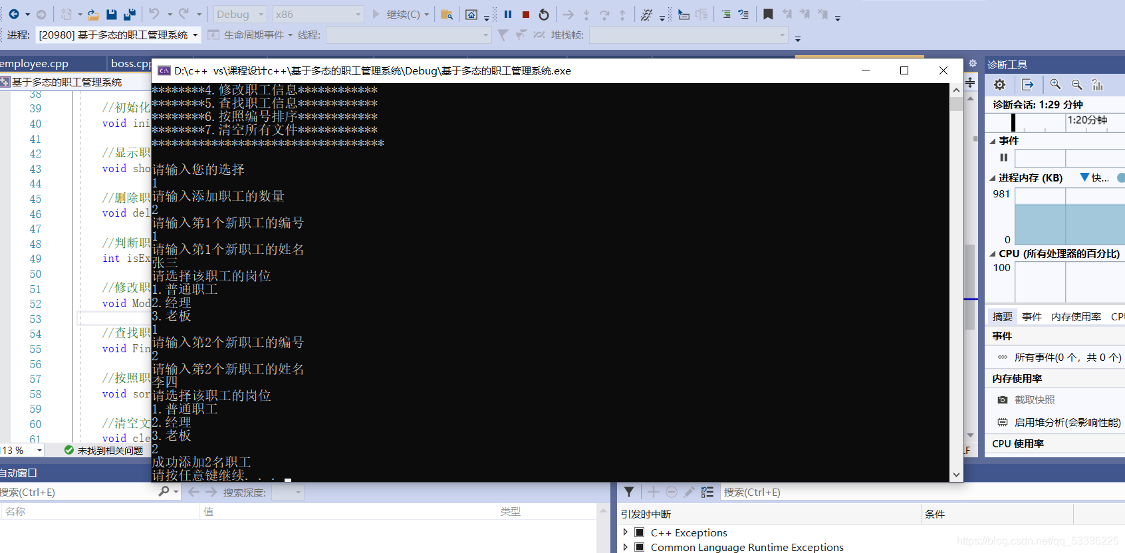This screenshot has width=1125, height=553.
Task: Expand Common Language Runtime Exceptions node
Action: point(626,547)
